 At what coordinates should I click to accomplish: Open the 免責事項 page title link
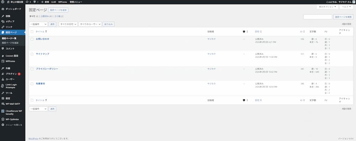41,84
